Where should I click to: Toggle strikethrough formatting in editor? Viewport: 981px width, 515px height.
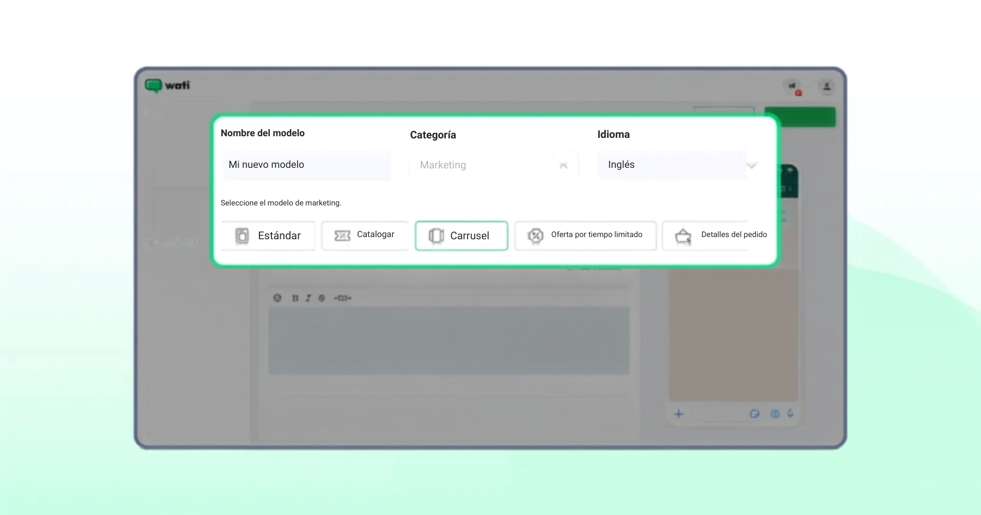click(322, 298)
